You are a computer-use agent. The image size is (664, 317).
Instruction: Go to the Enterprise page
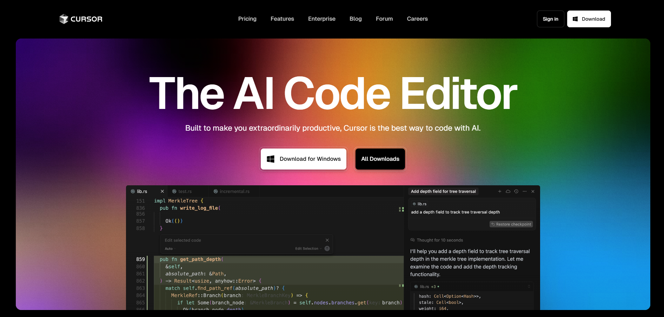pos(322,19)
